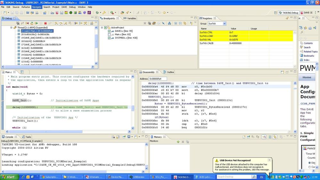
Task: Click the Clear Console icon
Action: (113, 137)
